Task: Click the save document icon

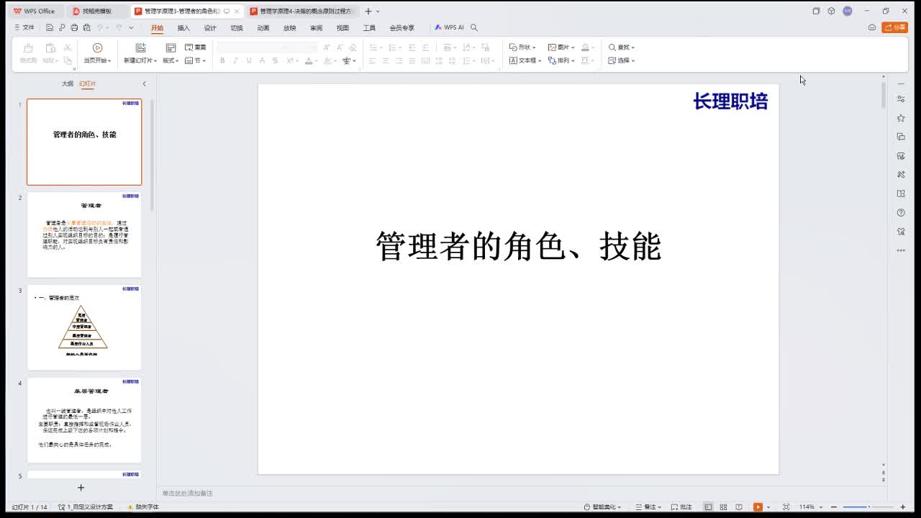Action: 50,28
